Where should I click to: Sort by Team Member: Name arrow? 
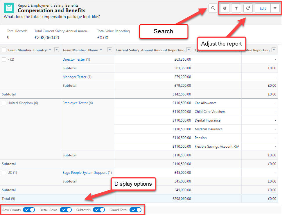click(101, 50)
